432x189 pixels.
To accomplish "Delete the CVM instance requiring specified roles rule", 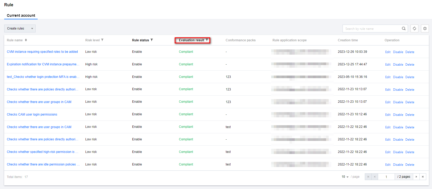I will pos(410,52).
